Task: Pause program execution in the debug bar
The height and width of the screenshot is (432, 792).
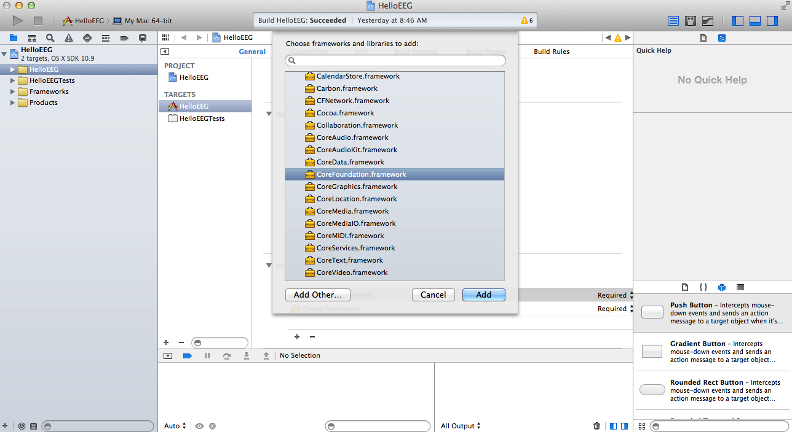Action: pos(207,356)
